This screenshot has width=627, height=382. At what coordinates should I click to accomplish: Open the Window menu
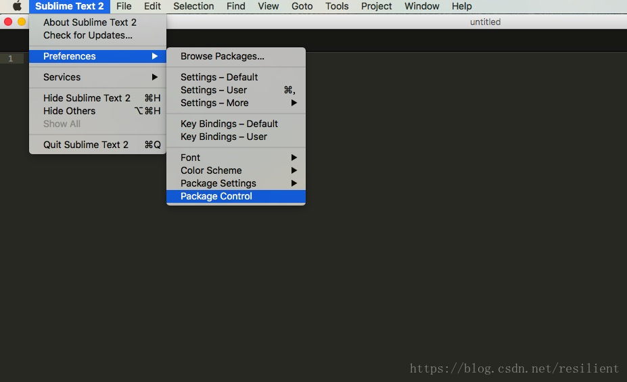(x=422, y=6)
